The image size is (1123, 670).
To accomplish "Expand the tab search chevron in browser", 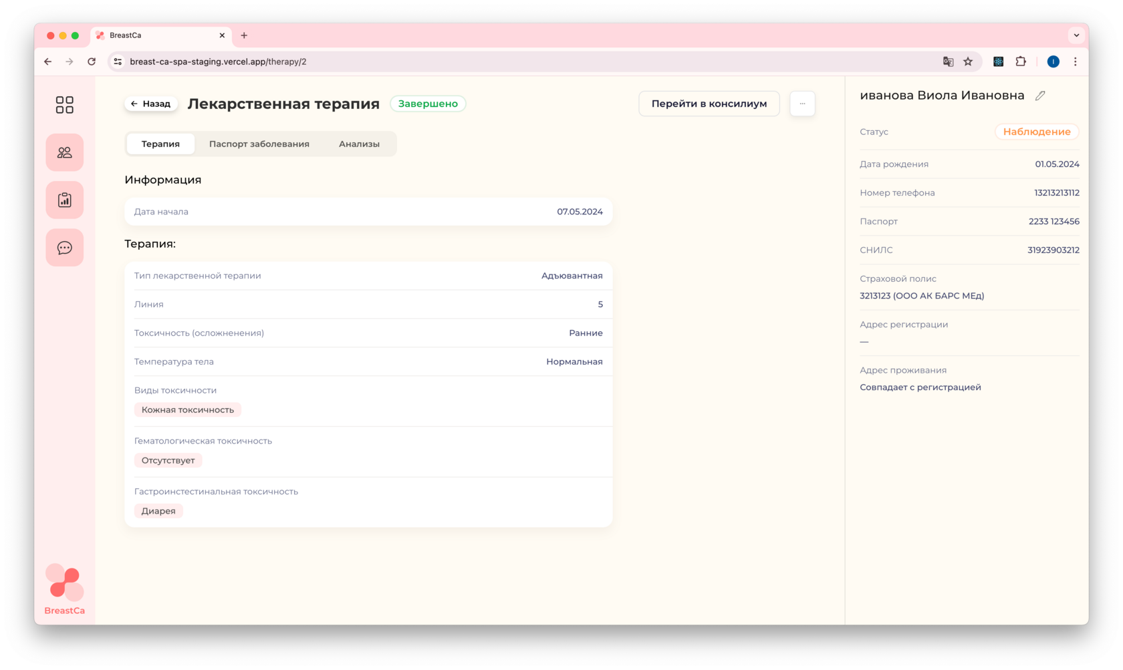I will tap(1076, 35).
